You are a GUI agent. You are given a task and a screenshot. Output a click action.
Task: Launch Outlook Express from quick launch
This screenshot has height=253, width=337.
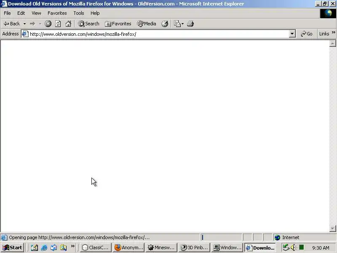coord(54,248)
